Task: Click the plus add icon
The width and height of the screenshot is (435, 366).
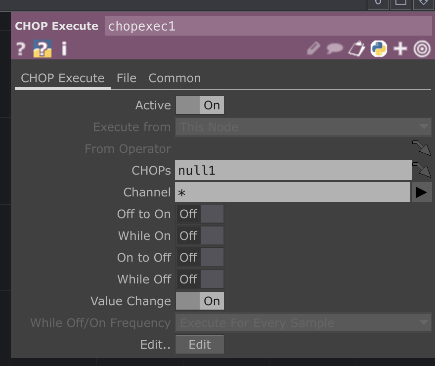Action: pyautogui.click(x=400, y=48)
